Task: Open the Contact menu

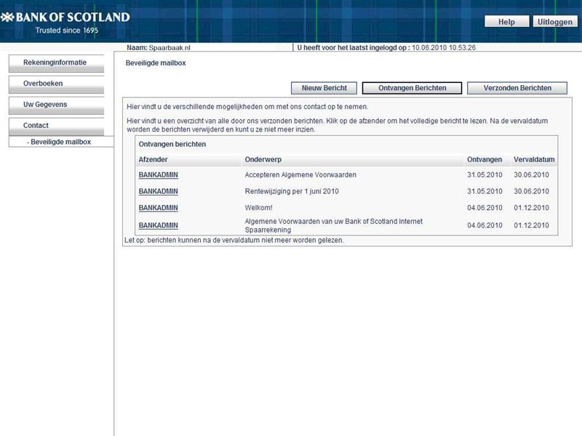Action: (57, 126)
